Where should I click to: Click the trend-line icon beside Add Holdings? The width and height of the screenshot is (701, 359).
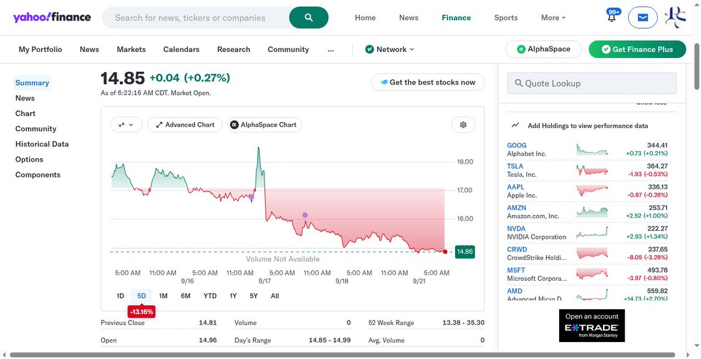click(x=515, y=125)
